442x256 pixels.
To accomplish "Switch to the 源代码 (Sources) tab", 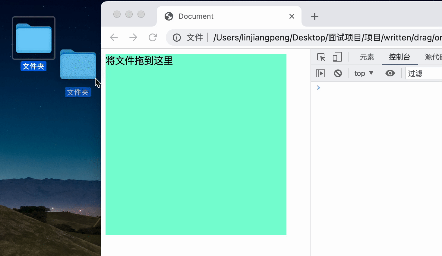I will point(434,57).
